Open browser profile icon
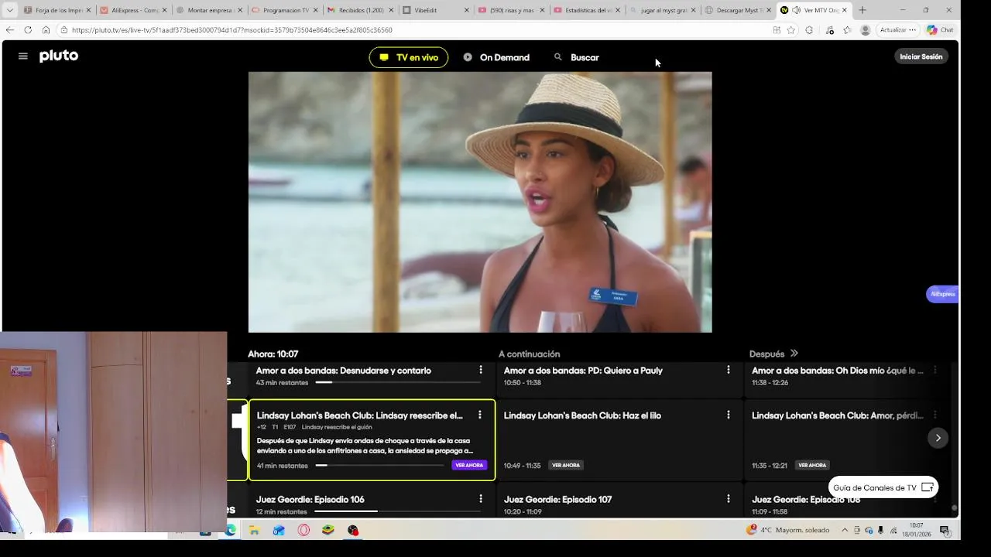The image size is (991, 557). pyautogui.click(x=865, y=30)
